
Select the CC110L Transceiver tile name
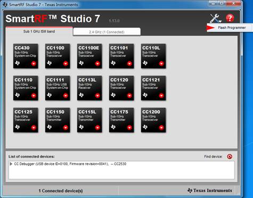(x=151, y=48)
